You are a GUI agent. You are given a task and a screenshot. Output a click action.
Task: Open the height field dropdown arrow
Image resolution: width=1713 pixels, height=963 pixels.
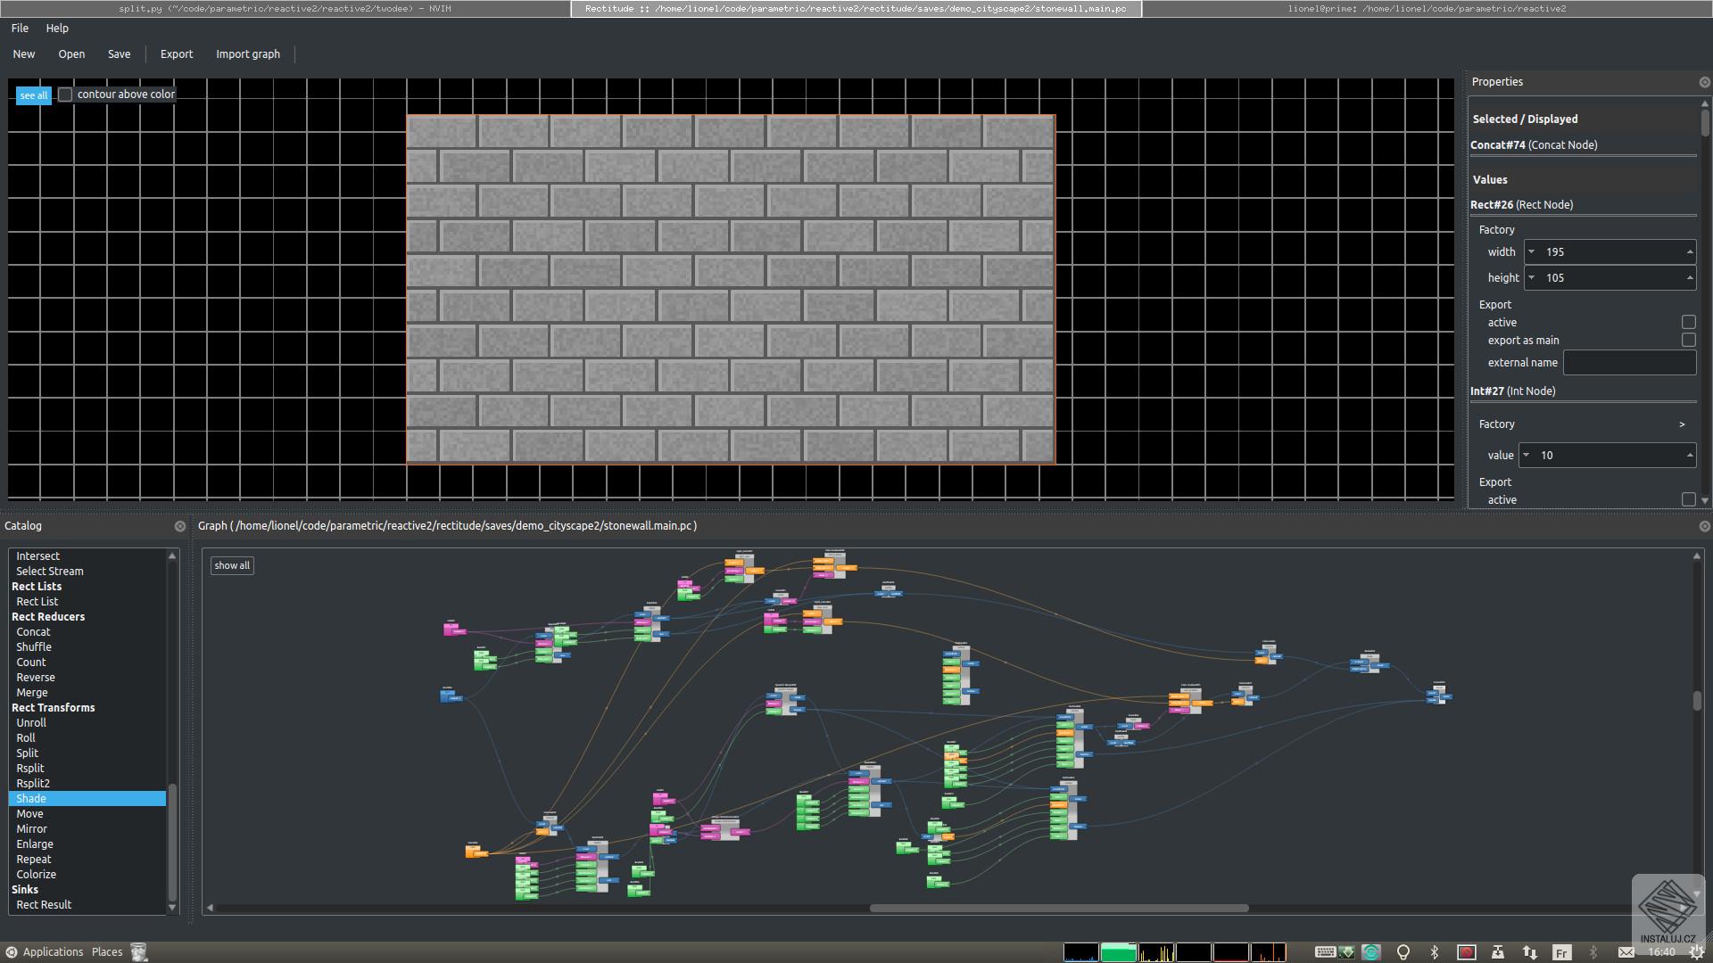(x=1532, y=278)
